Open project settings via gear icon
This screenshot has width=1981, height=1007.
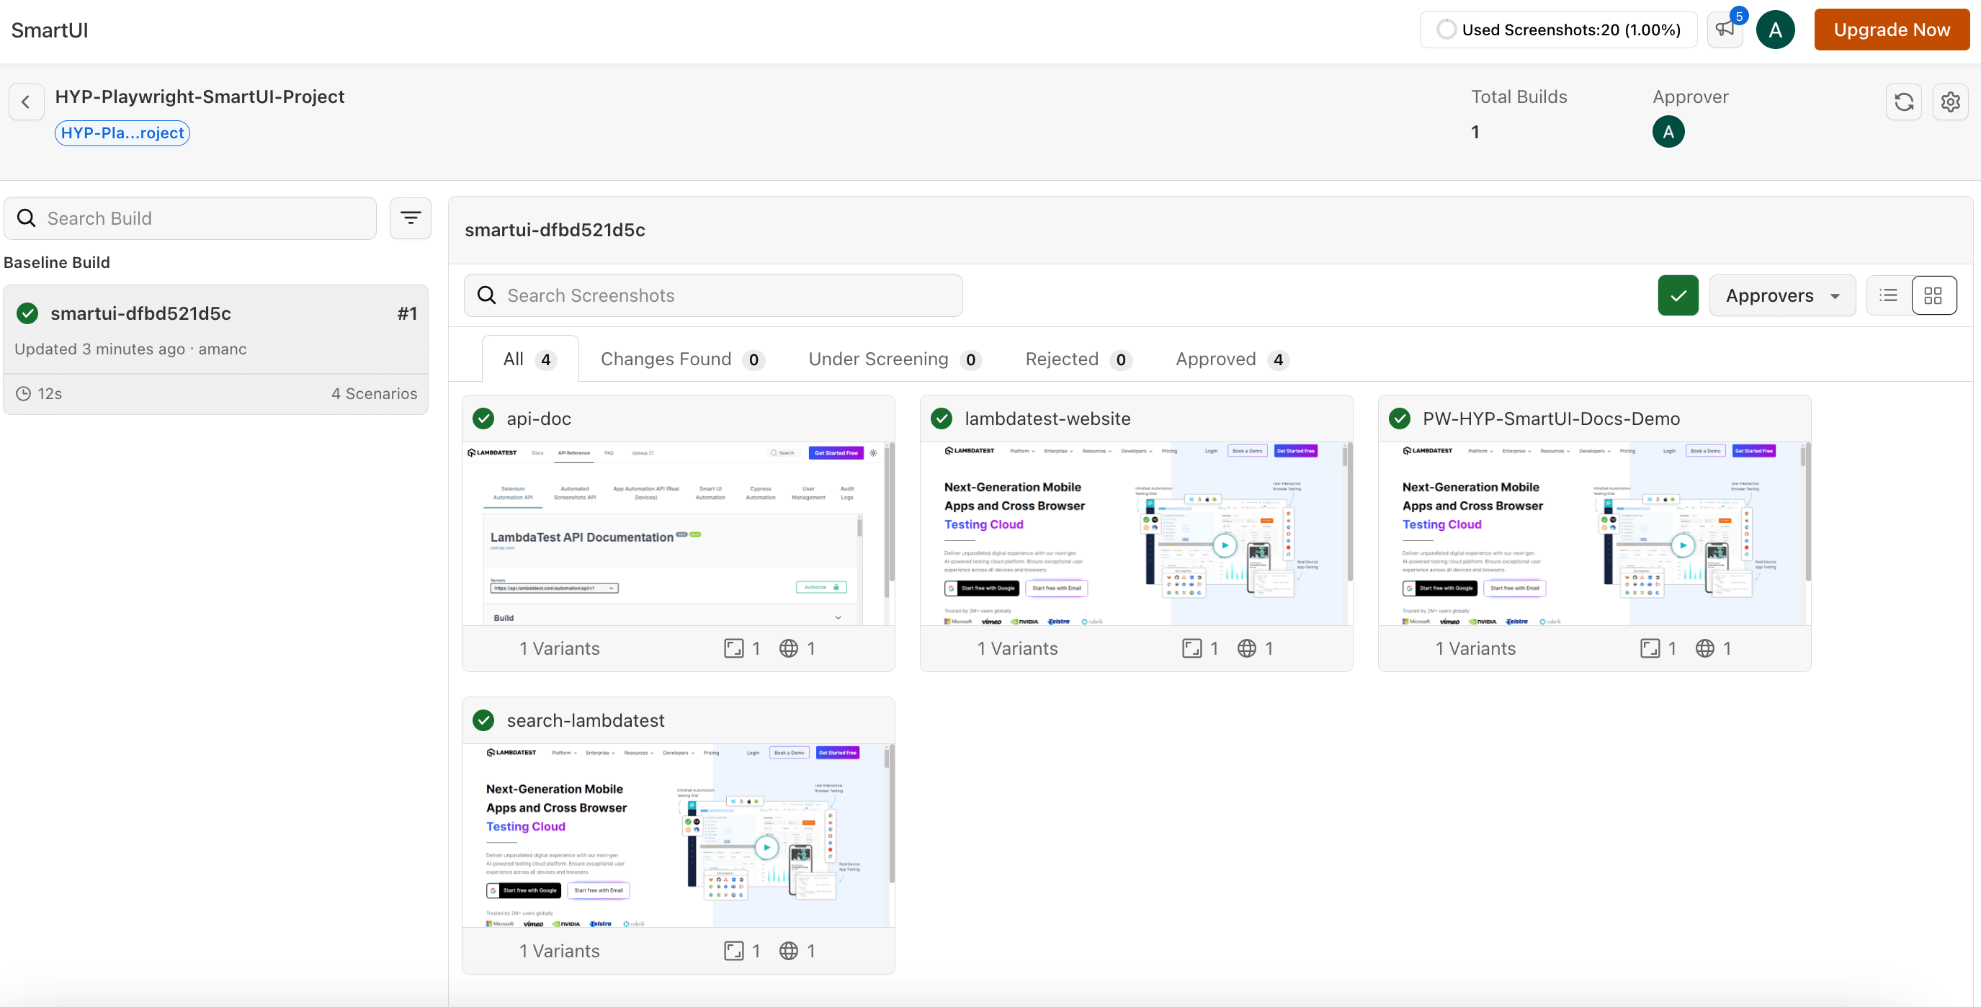click(x=1951, y=102)
